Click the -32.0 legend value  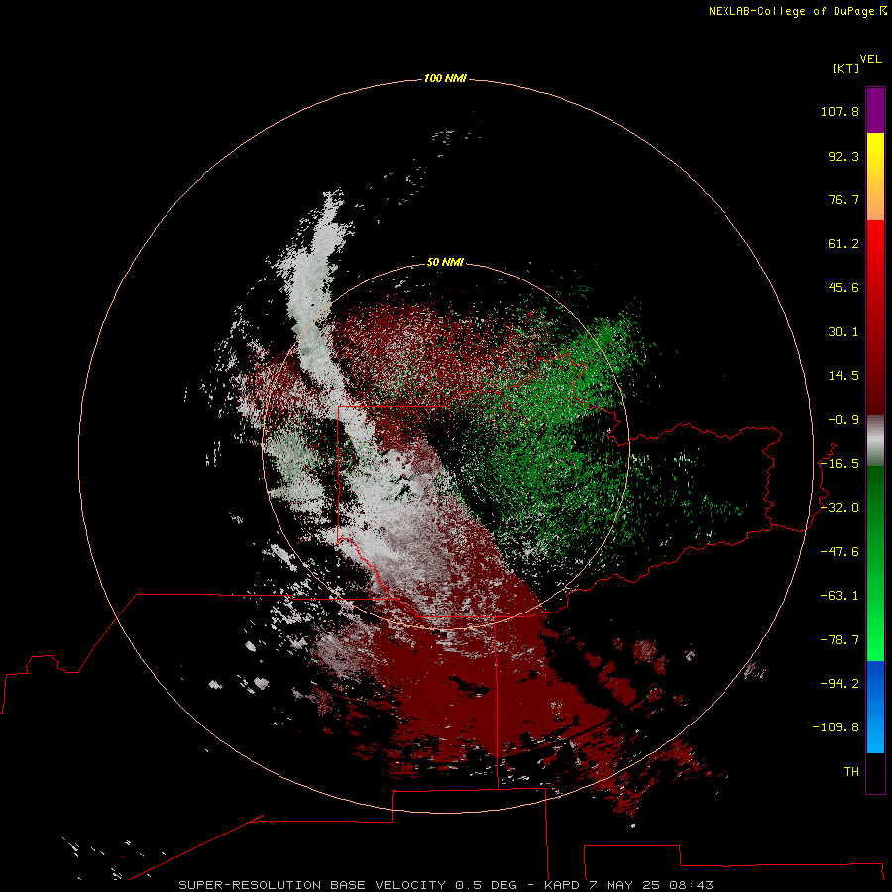click(839, 508)
